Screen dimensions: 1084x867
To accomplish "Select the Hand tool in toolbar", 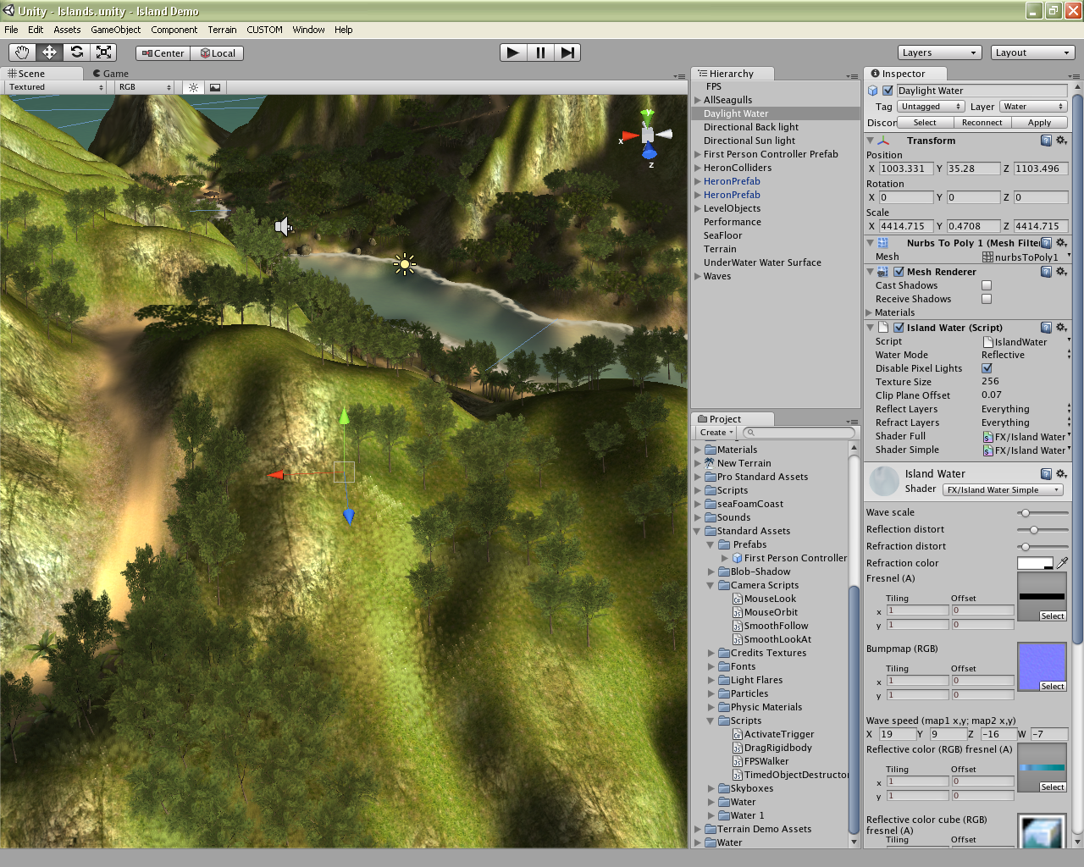I will pyautogui.click(x=22, y=52).
